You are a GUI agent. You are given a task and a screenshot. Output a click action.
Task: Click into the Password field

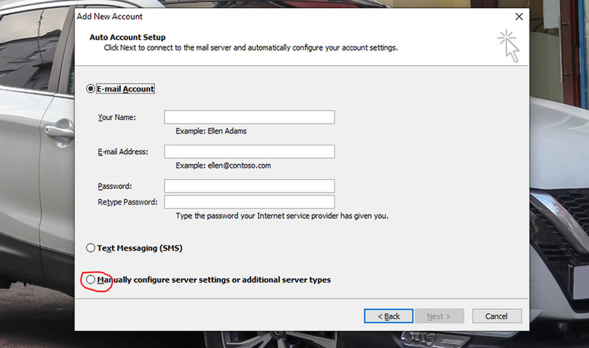(x=250, y=186)
